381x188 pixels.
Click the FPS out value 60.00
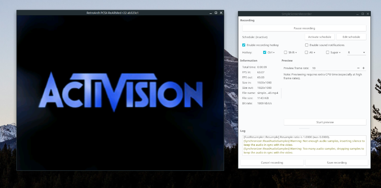(x=261, y=77)
